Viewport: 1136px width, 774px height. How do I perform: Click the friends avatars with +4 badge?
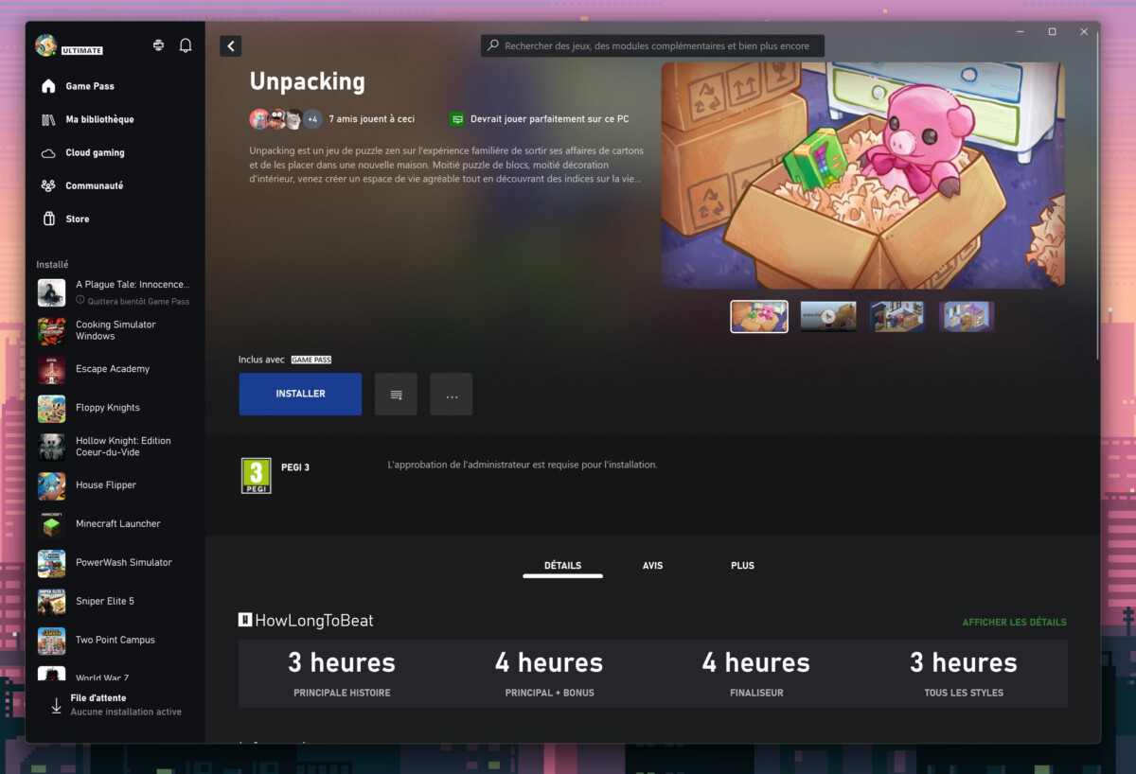click(x=286, y=119)
